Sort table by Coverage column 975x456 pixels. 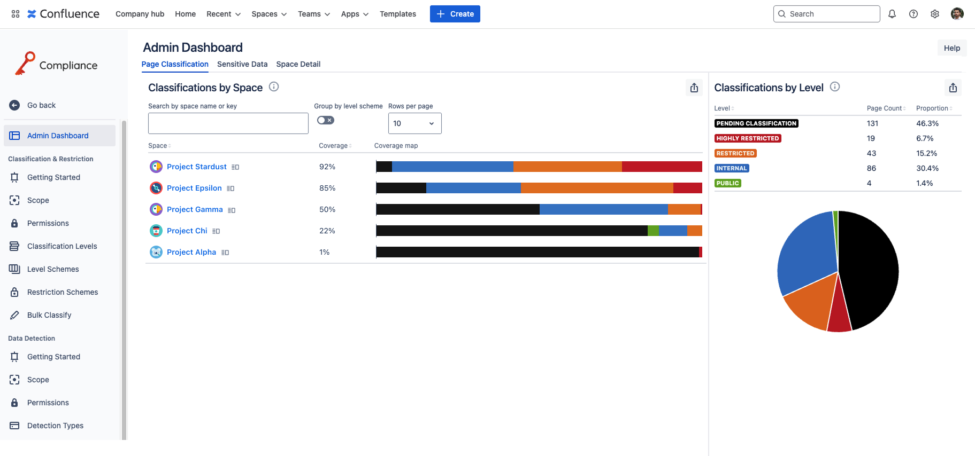335,146
